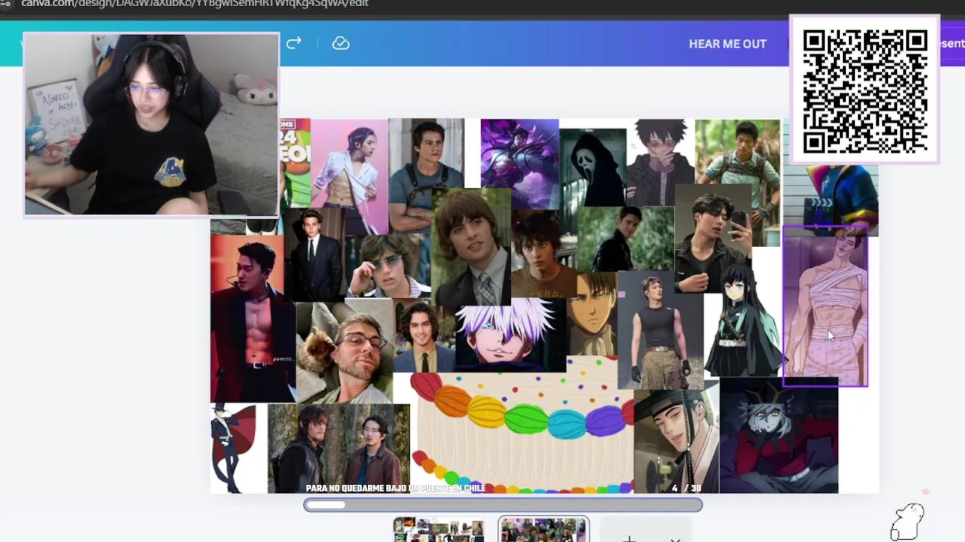The width and height of the screenshot is (965, 542).
Task: Select the brown-haired anime soldier drawing
Action: [593, 315]
